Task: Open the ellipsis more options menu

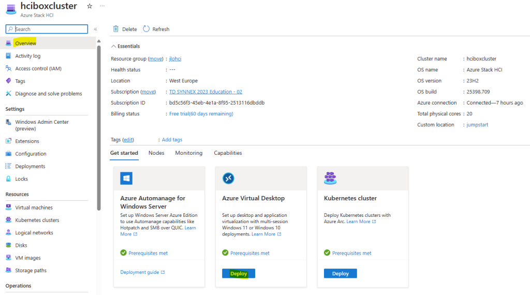Action: point(102,6)
